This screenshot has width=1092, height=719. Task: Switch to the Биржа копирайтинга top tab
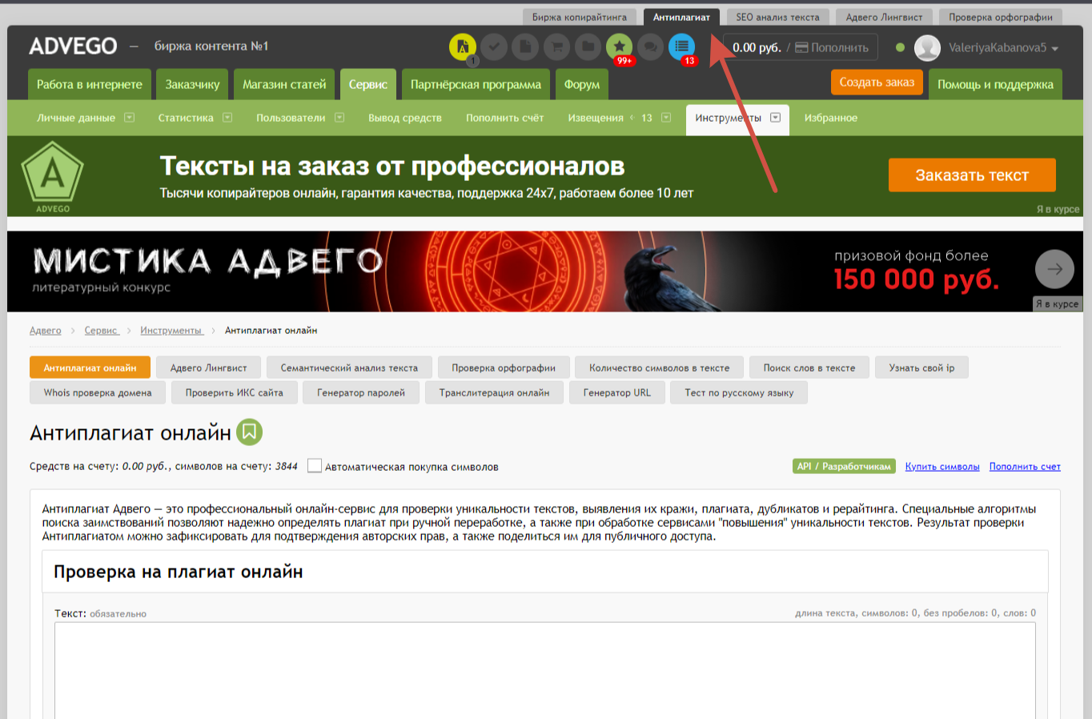click(580, 17)
